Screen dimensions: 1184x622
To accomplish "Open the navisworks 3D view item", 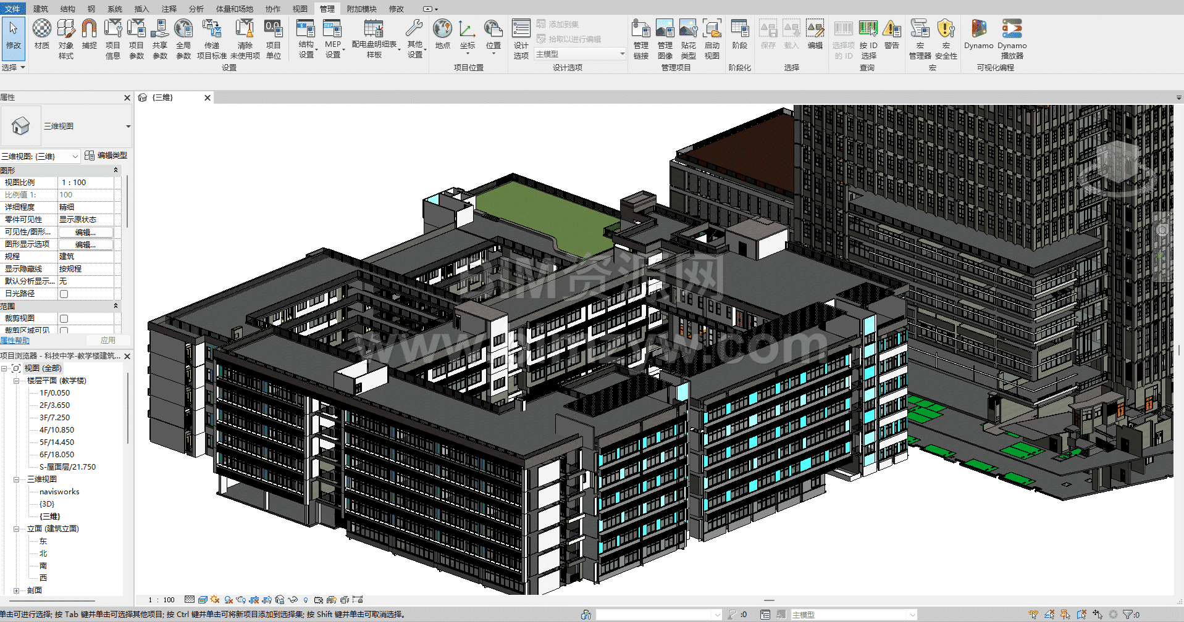I will [x=59, y=492].
